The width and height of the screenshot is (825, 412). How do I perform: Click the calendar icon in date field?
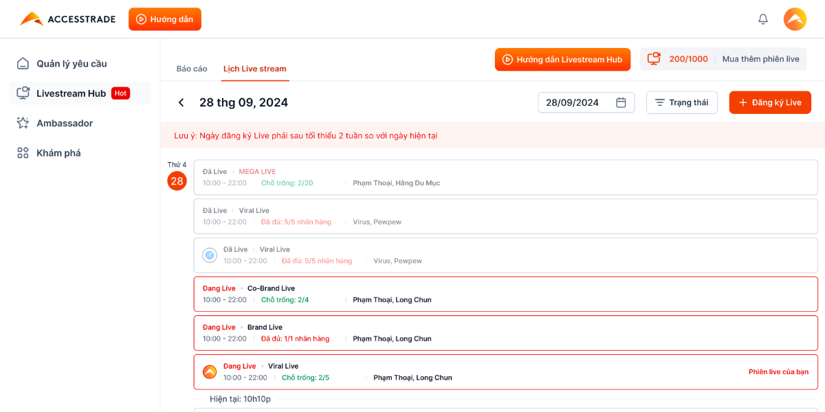(621, 103)
